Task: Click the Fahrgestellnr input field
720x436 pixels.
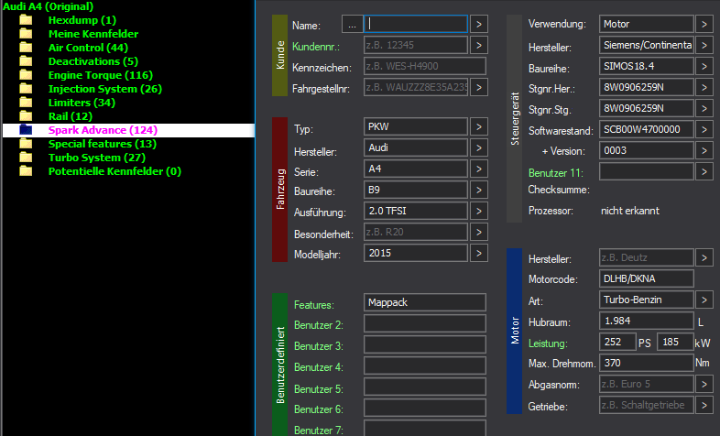Action: click(x=416, y=88)
